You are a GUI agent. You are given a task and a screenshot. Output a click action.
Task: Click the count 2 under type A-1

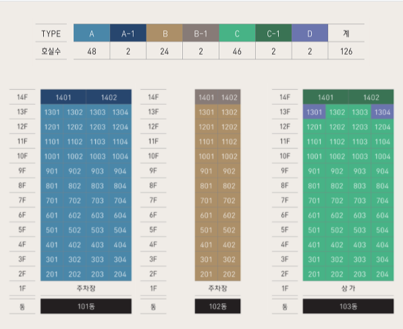[128, 51]
